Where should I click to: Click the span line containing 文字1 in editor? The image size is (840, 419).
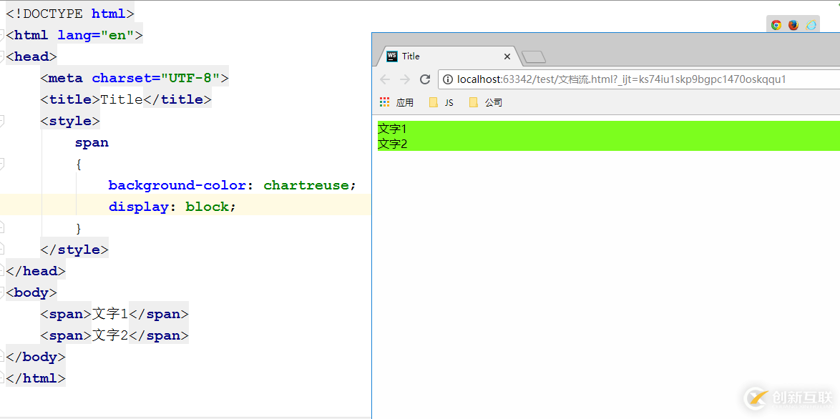[114, 314]
